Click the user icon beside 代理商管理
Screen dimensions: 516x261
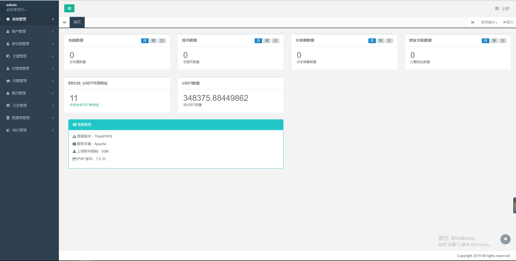tap(8, 69)
